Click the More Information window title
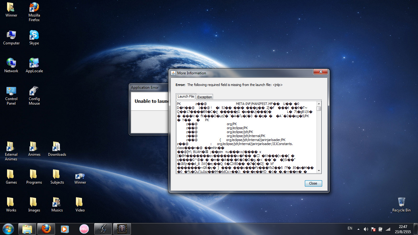The width and height of the screenshot is (418, 235). point(192,73)
